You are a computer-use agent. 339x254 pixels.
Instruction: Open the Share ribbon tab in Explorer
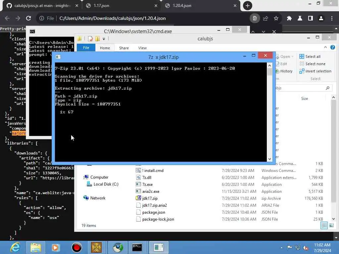pos(124,48)
